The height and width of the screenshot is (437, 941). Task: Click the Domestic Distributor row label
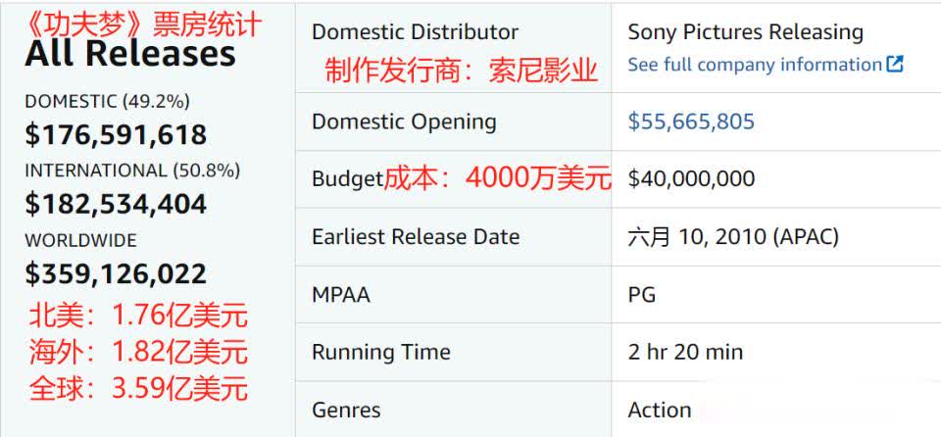(x=416, y=31)
